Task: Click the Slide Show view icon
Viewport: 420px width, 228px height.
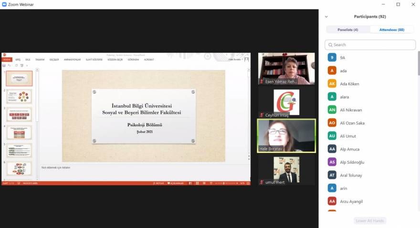Action: click(211, 183)
